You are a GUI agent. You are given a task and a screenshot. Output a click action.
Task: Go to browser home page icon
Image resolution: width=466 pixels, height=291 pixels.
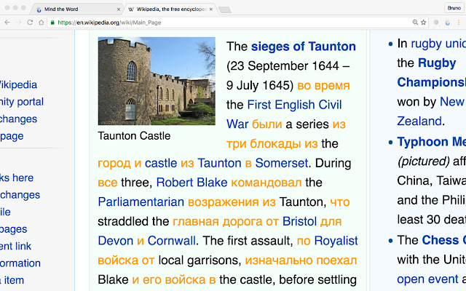(41, 23)
